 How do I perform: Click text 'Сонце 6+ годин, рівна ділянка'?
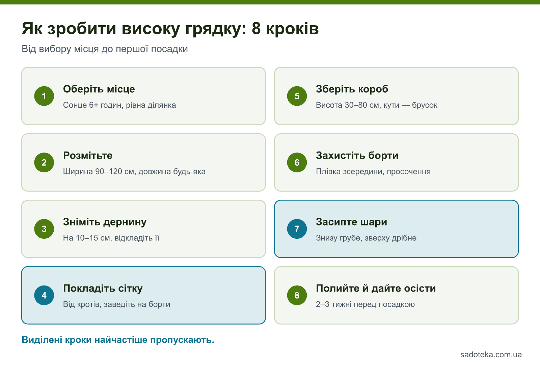(x=119, y=105)
